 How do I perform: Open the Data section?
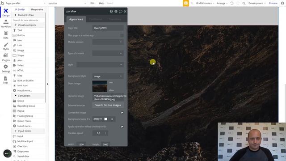pos(6,35)
